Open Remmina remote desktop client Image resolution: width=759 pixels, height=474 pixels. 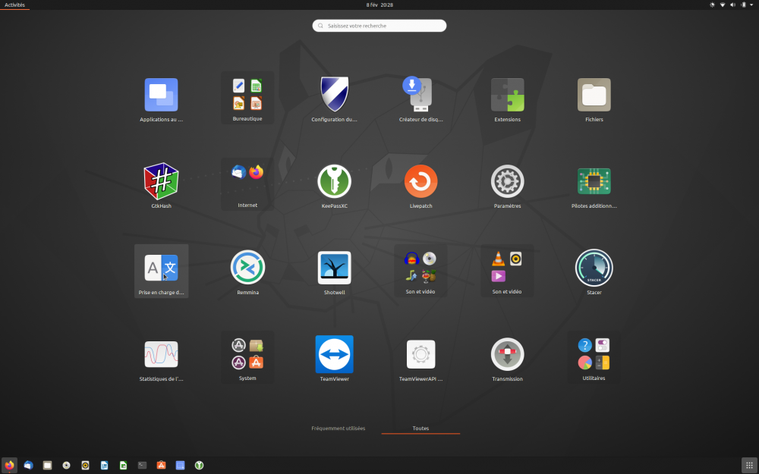(247, 268)
